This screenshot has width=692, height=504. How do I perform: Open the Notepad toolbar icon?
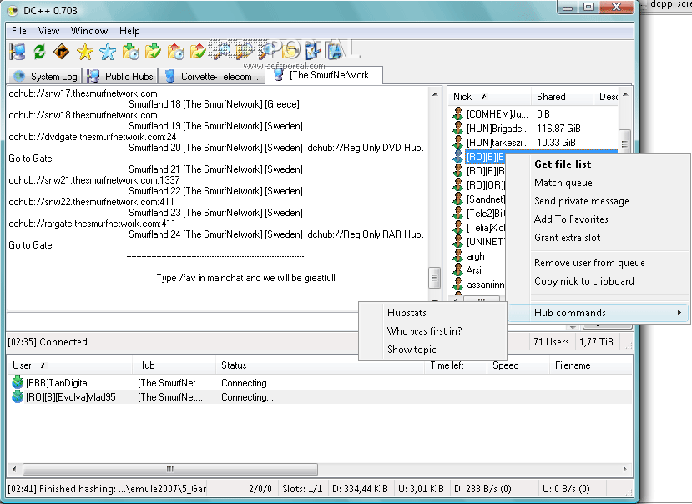tap(334, 52)
